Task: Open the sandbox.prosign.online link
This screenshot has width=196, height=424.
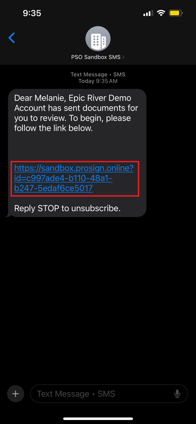Action: [74, 178]
